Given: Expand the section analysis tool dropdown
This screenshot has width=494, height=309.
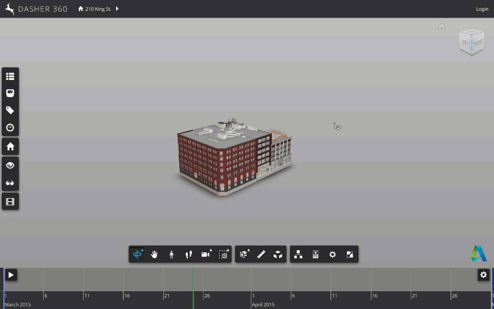Looking at the screenshot, I should [x=244, y=254].
